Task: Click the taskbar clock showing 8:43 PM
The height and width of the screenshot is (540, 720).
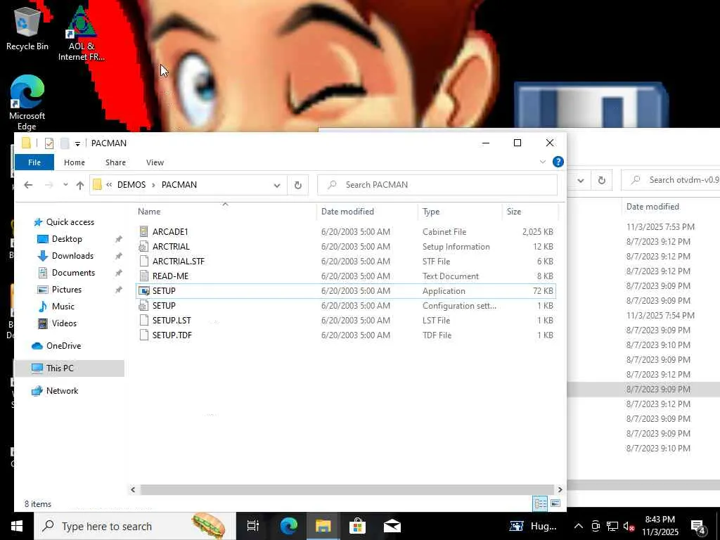Action: click(660, 526)
